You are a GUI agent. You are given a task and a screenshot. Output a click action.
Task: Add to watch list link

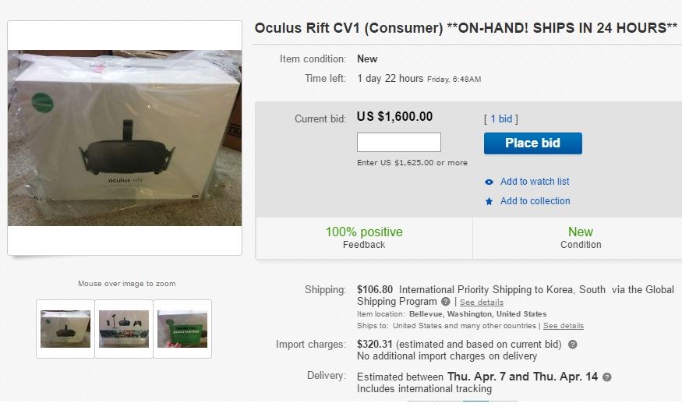(x=535, y=182)
